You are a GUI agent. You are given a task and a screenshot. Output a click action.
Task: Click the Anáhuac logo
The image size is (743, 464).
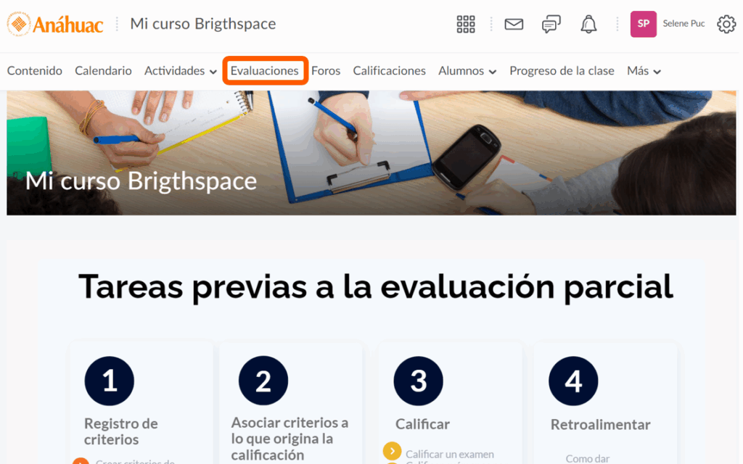coord(55,24)
